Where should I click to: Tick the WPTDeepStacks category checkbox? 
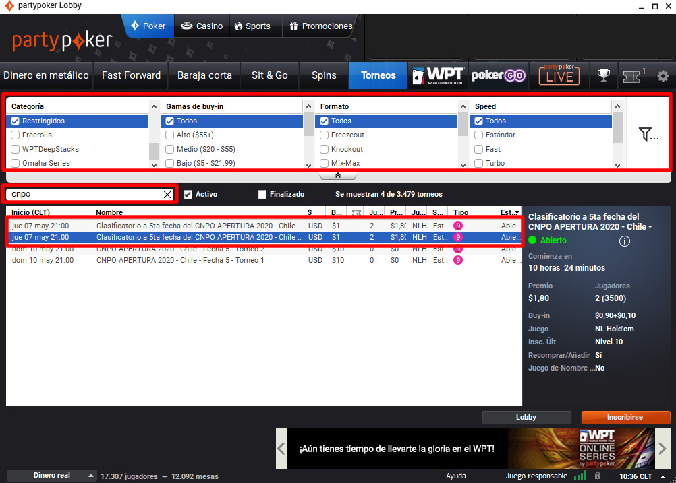[x=15, y=150]
